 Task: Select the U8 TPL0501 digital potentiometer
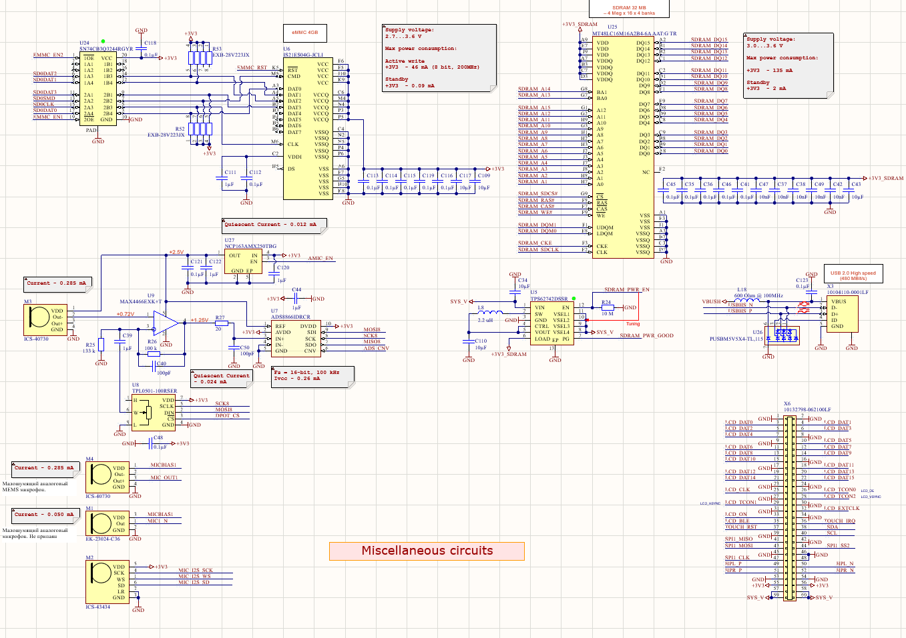(153, 413)
